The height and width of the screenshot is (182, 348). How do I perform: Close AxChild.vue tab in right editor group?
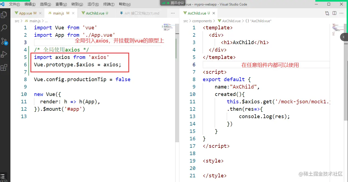click(x=214, y=13)
